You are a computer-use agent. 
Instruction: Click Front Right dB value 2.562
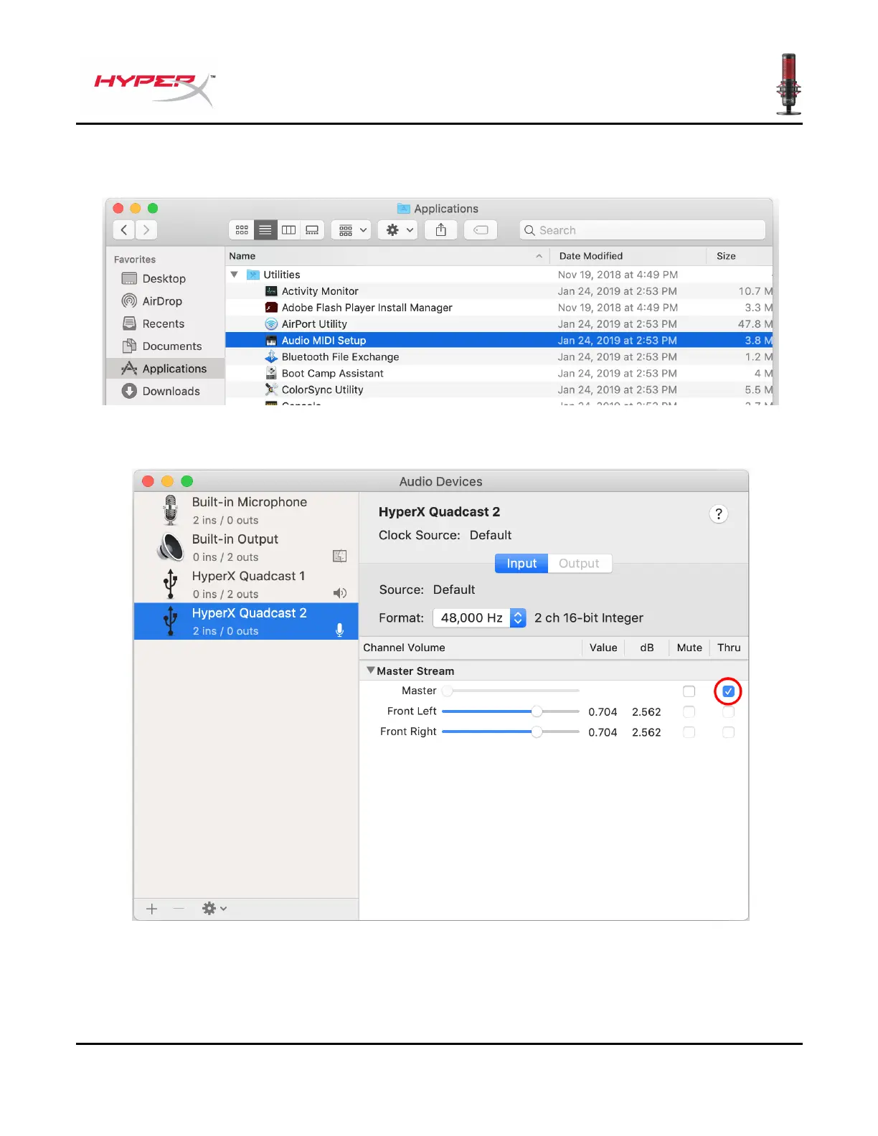(646, 732)
